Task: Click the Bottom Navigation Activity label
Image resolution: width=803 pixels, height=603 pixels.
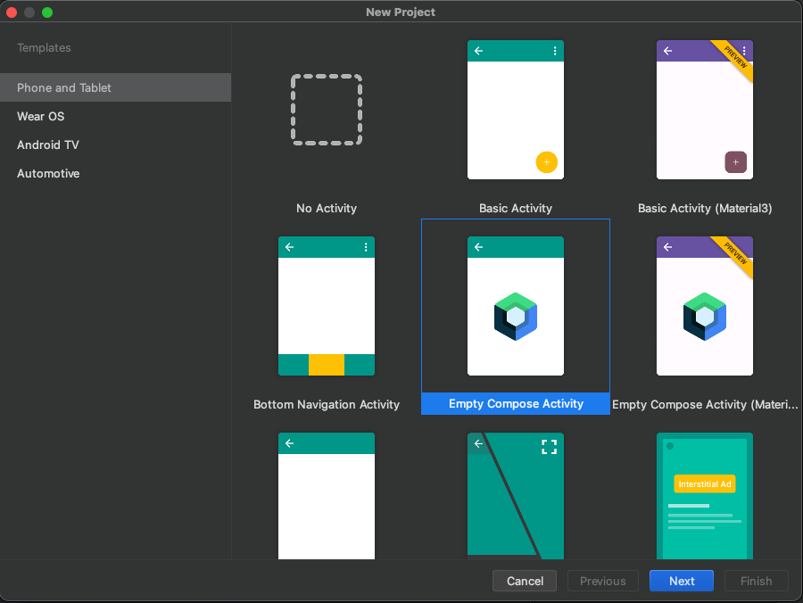Action: (x=327, y=404)
